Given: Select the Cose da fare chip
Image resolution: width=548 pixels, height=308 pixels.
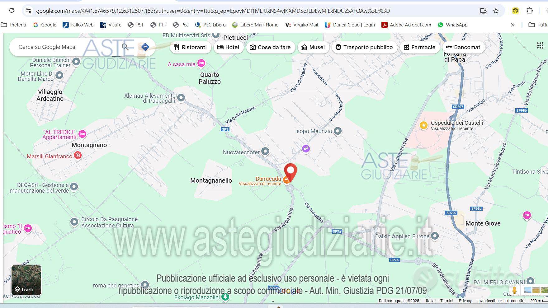Looking at the screenshot, I should pyautogui.click(x=270, y=47).
